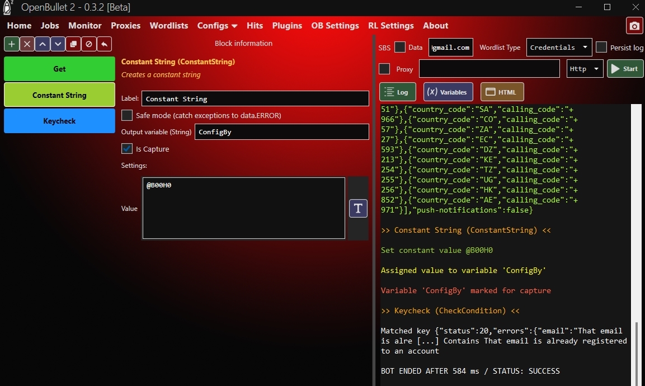Screen dimensions: 645x386
Task: Open the Wordlist Type Credentials dropdown
Action: pyautogui.click(x=559, y=48)
